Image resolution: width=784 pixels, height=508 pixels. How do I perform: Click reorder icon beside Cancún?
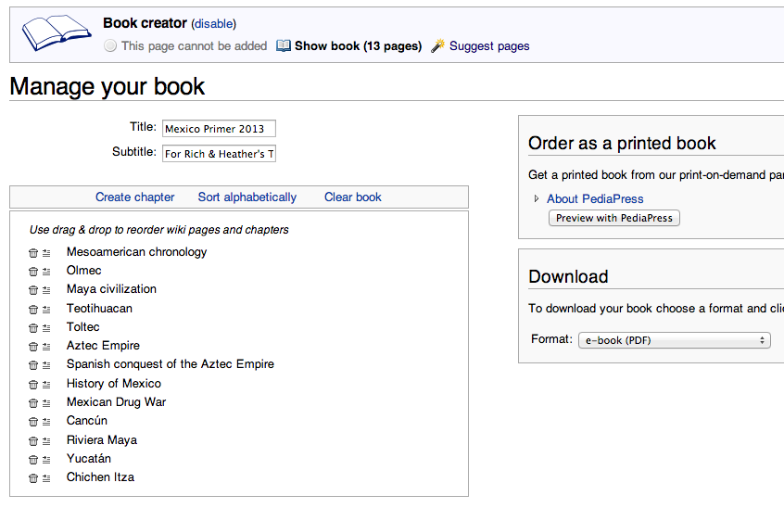coord(46,422)
